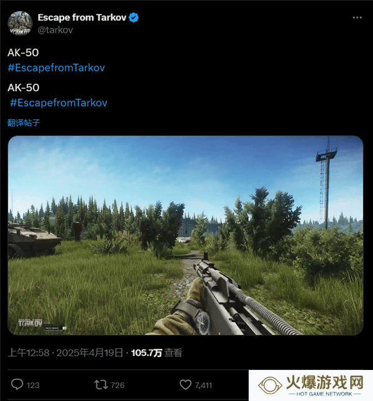Click the 123 replies count
This screenshot has height=401, width=373.
[x=33, y=385]
